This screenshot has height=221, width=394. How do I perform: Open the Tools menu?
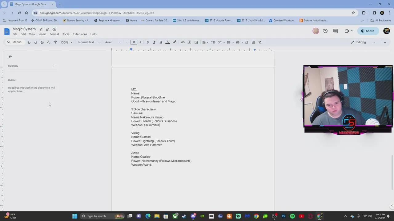66,34
